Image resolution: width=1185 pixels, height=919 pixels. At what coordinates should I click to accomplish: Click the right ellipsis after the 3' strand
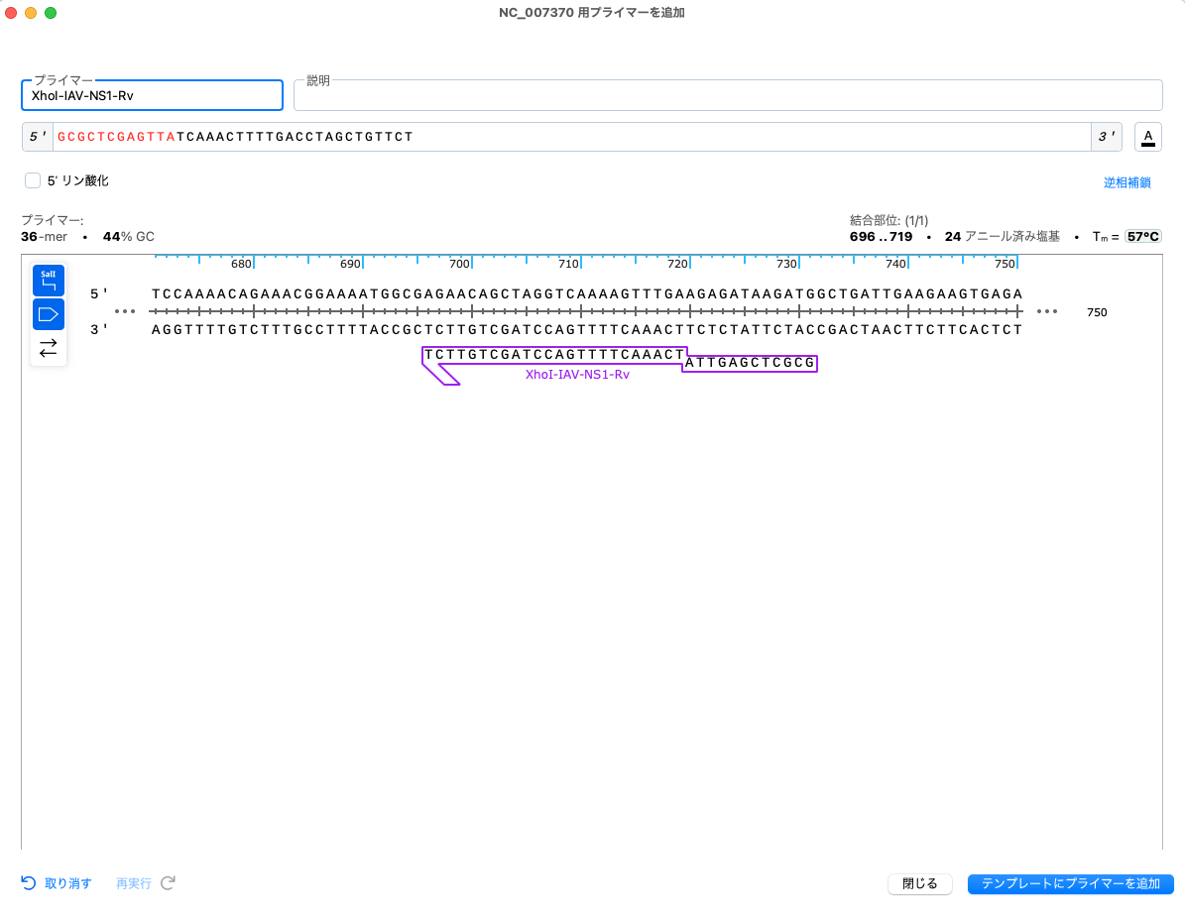[x=1047, y=311]
